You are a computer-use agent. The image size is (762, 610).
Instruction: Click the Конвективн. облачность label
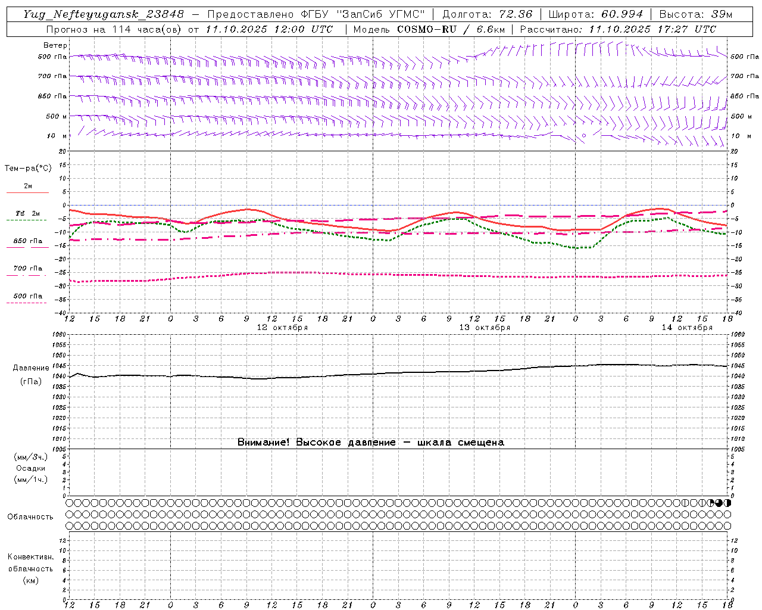click(x=30, y=563)
